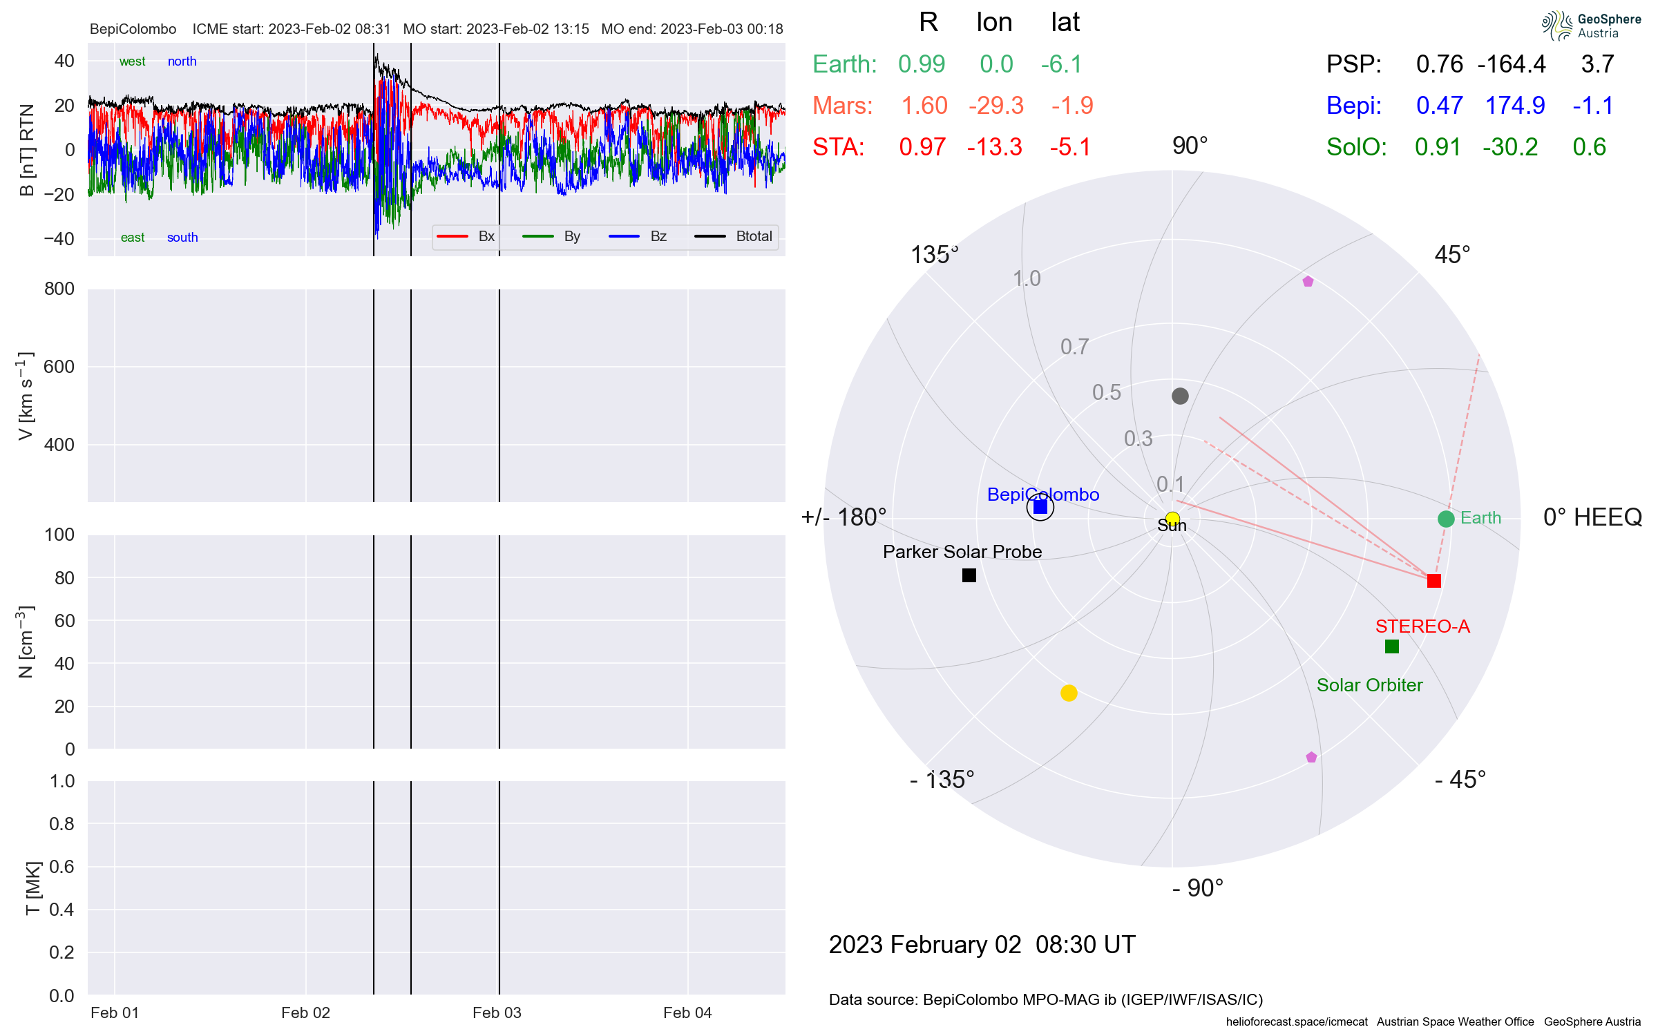This screenshot has width=1658, height=1036.
Task: Click the 'Feb 03' time axis label
Action: [497, 1013]
